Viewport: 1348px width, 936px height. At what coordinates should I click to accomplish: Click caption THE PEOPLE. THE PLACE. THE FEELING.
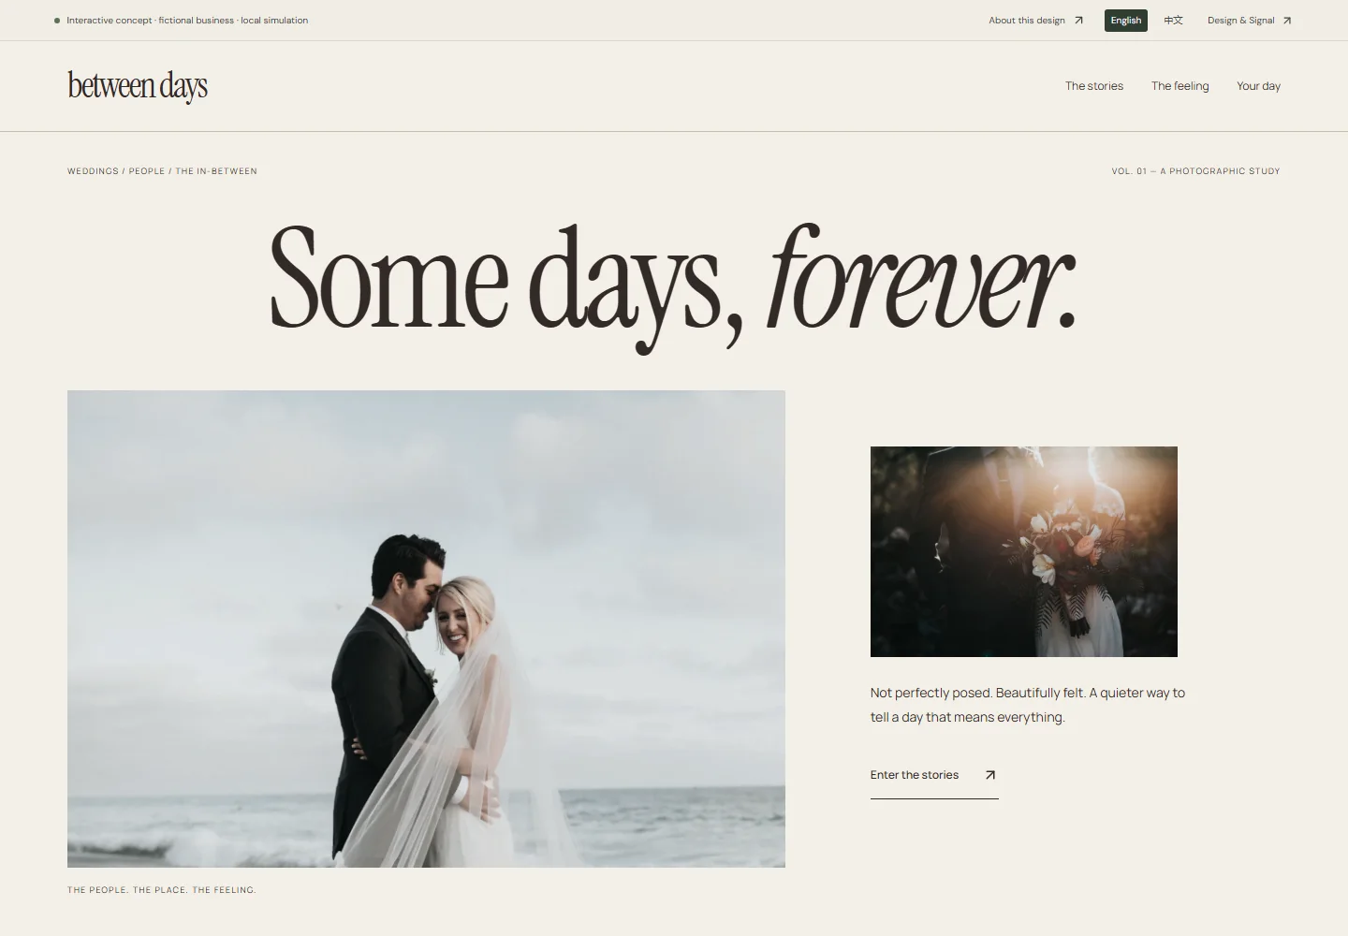162,890
